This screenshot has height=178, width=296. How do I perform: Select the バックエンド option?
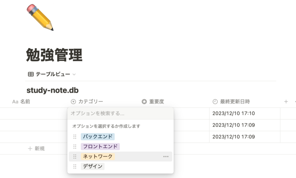(x=98, y=137)
